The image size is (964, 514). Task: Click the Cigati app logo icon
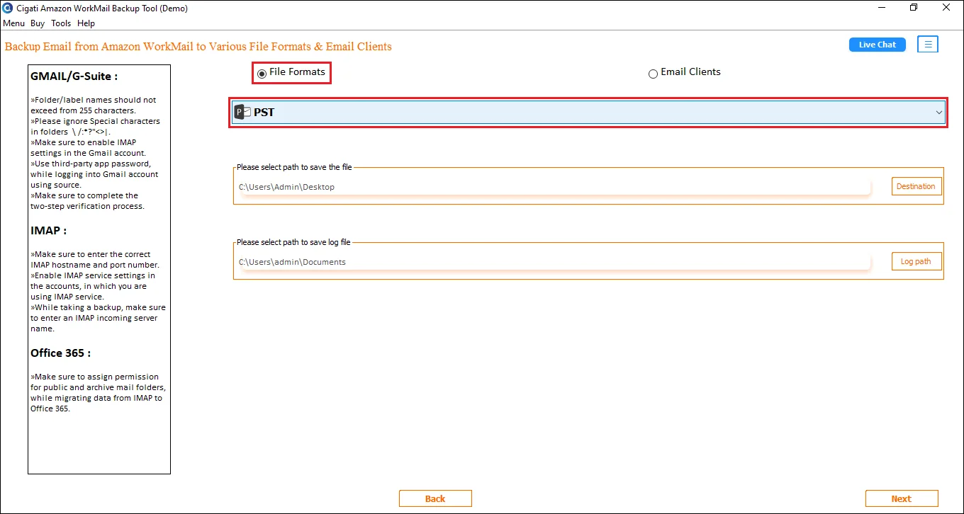8,8
